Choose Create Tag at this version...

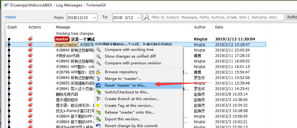(129, 106)
